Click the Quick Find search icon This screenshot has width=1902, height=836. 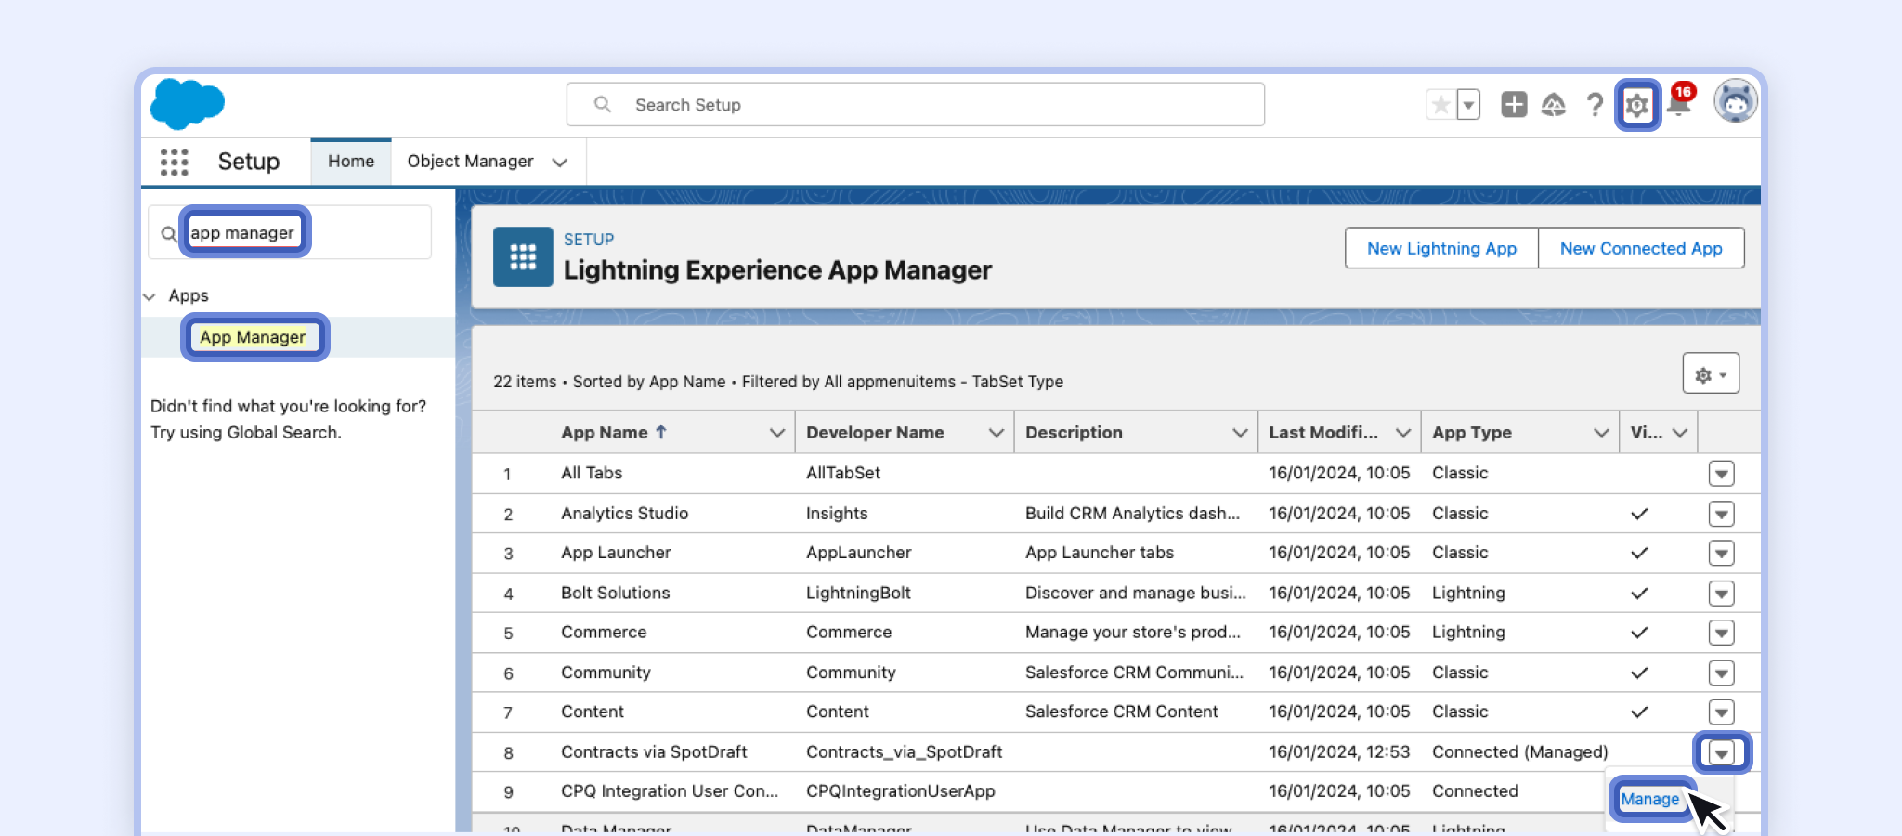pyautogui.click(x=169, y=234)
